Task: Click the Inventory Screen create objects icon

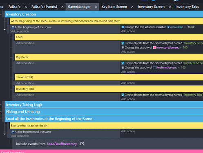Action: pos(123,43)
